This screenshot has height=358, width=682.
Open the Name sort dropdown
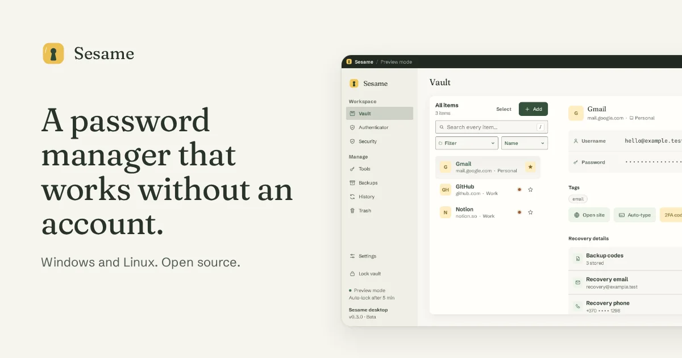(525, 143)
